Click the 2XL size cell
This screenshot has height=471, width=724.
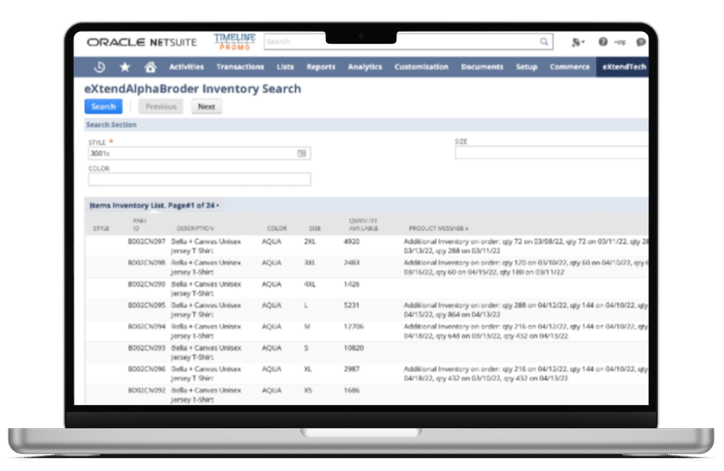pyautogui.click(x=310, y=241)
